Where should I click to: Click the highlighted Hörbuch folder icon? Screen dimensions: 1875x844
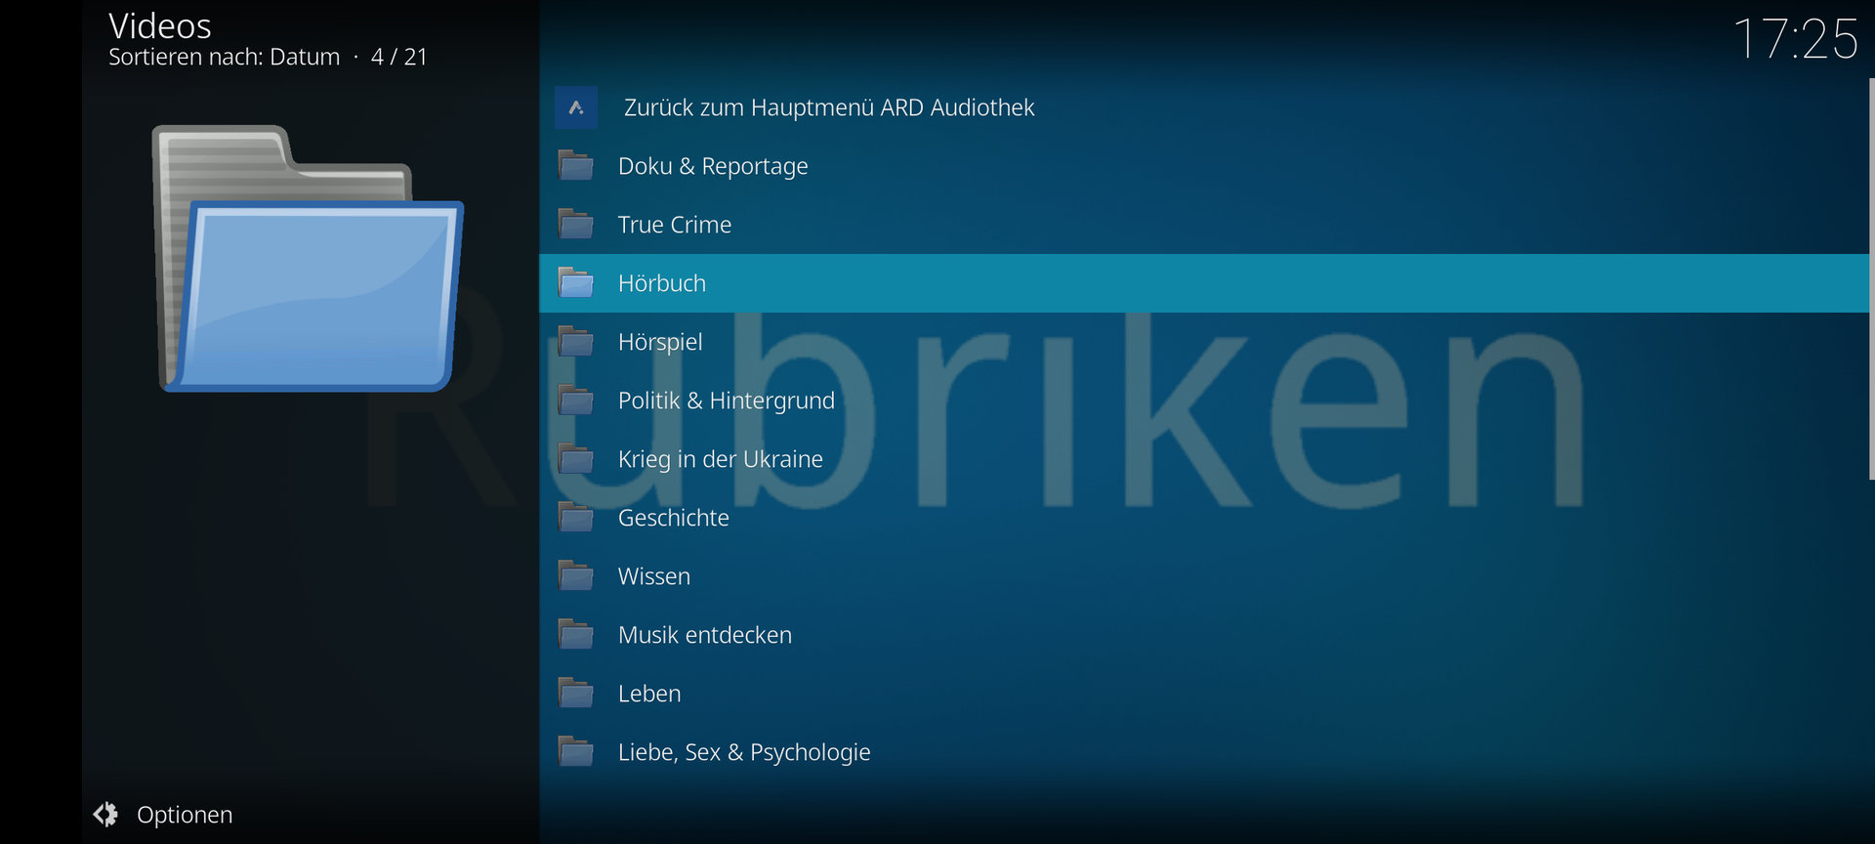pyautogui.click(x=576, y=283)
